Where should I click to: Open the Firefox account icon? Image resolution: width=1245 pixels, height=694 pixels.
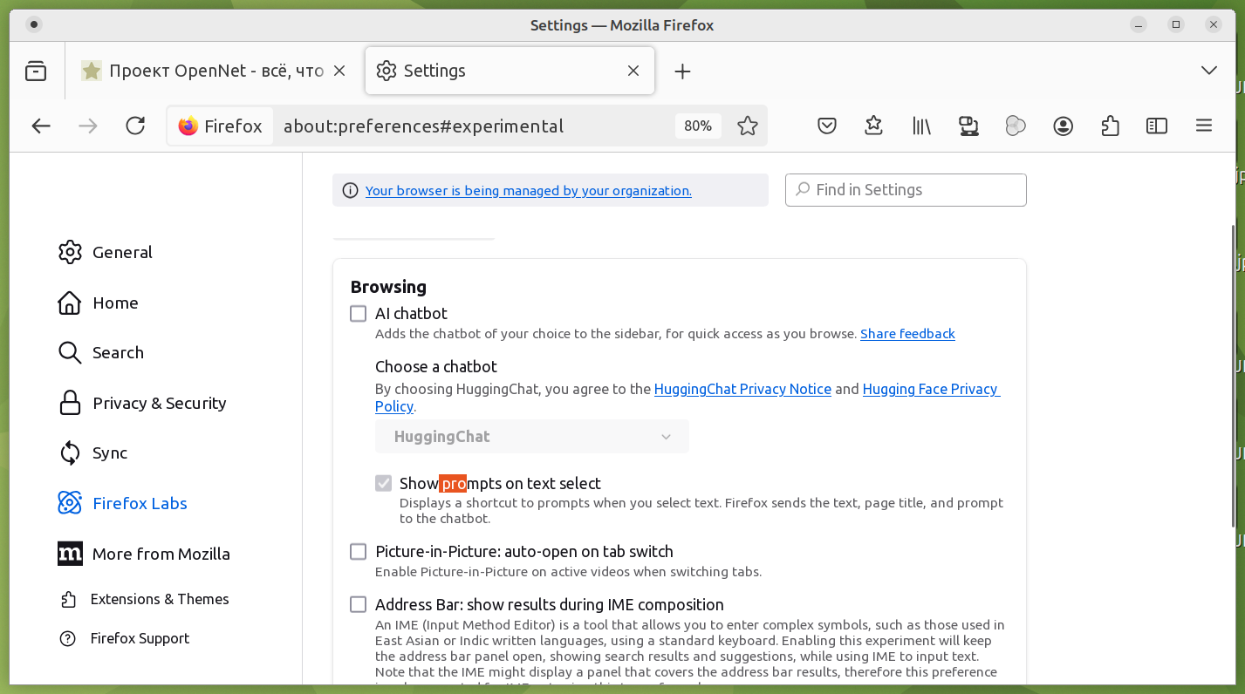[x=1063, y=126]
